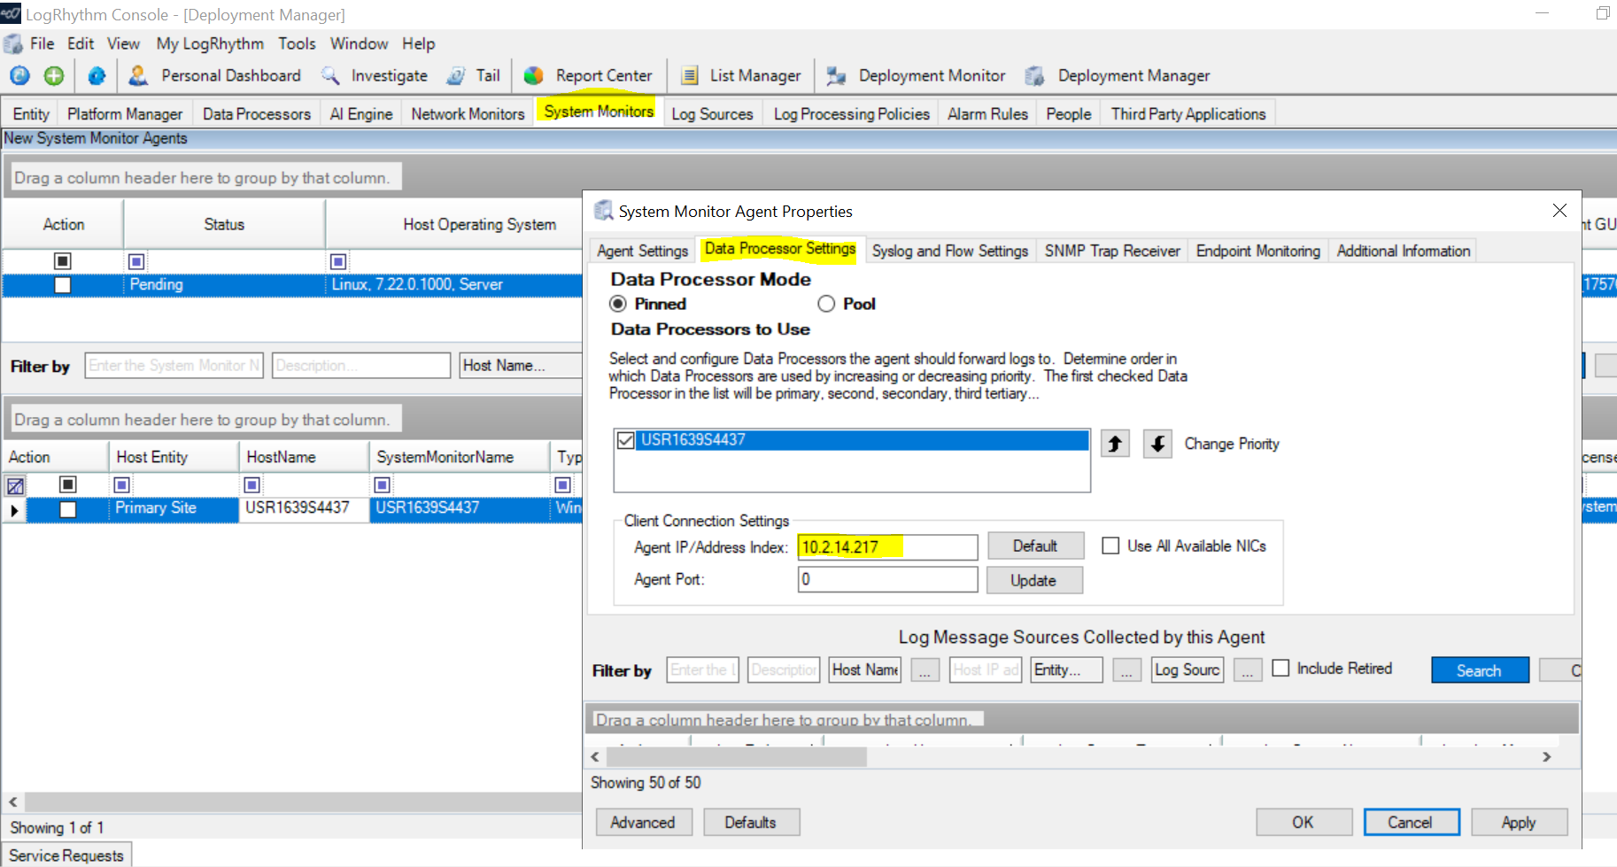
Task: Open Report Center pie chart icon
Action: (x=533, y=76)
